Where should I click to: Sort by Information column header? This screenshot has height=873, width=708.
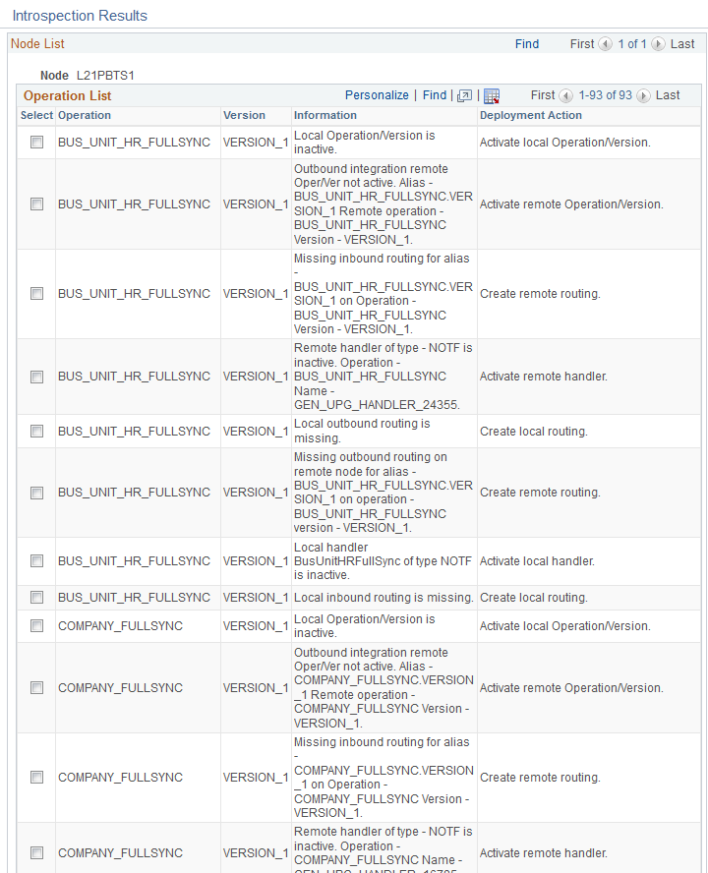(x=325, y=115)
